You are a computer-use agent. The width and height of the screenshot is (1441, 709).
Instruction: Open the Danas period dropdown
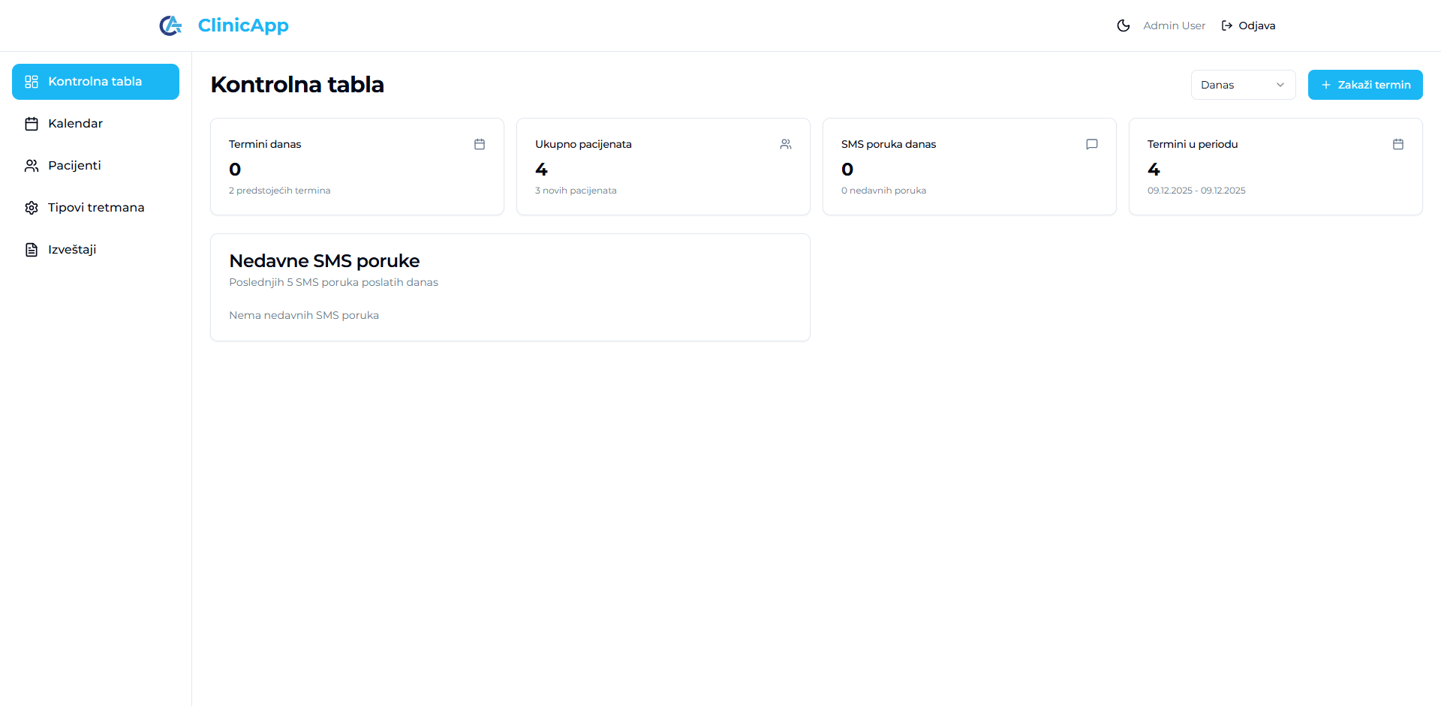[1242, 85]
